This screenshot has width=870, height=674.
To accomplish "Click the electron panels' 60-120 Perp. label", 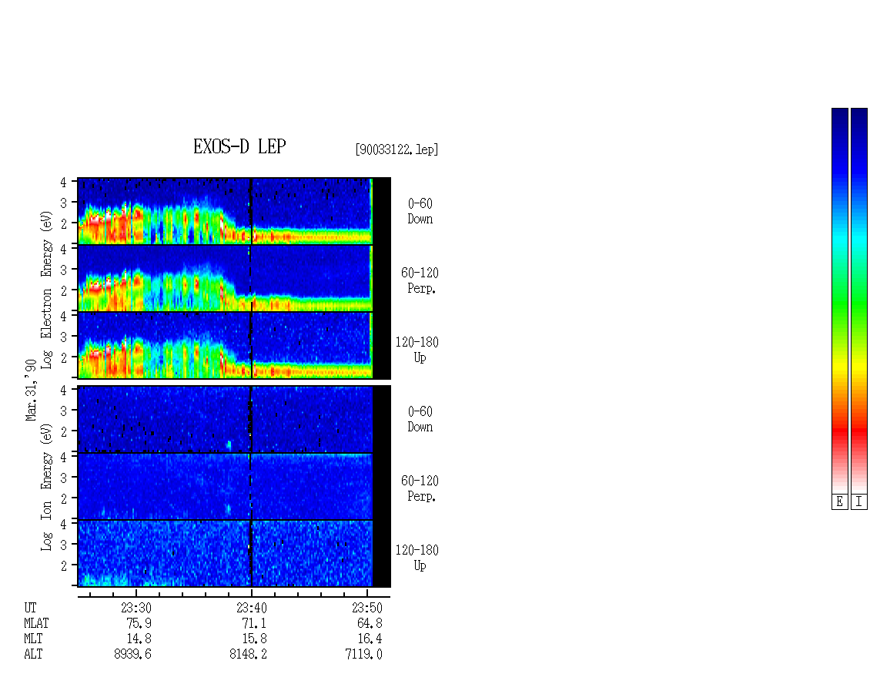I will tap(420, 281).
